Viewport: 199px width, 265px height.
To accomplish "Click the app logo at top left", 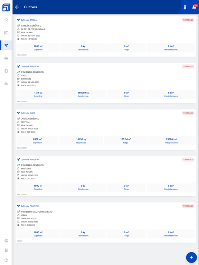I will [x=6, y=8].
